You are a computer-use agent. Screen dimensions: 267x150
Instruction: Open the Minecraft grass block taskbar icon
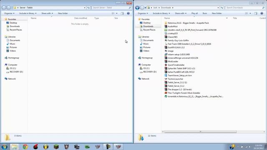56,147
